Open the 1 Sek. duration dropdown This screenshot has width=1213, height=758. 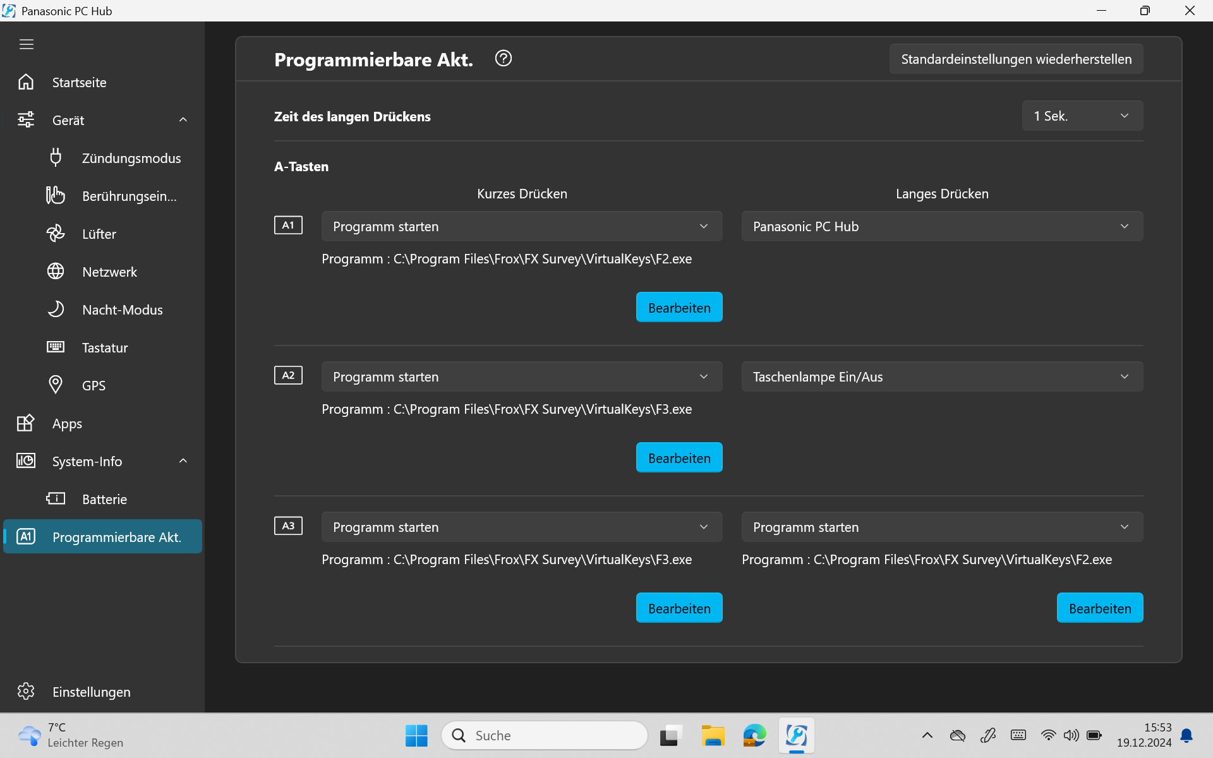pos(1082,116)
